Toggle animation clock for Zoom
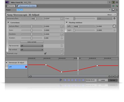This screenshot has width=124, height=102. [x=62, y=30]
